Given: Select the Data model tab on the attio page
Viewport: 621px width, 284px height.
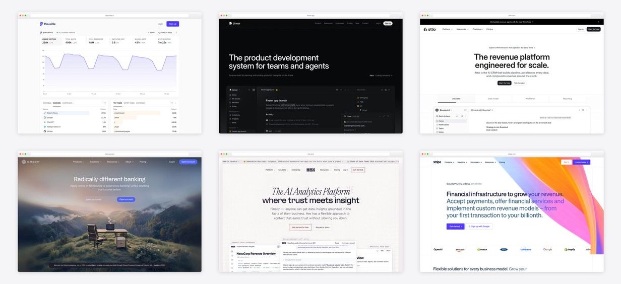Looking at the screenshot, I should click(x=493, y=99).
